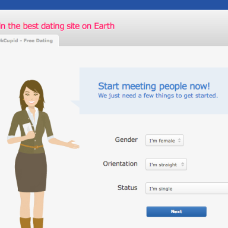Click 'We just need a few things' subtitle

pyautogui.click(x=158, y=96)
